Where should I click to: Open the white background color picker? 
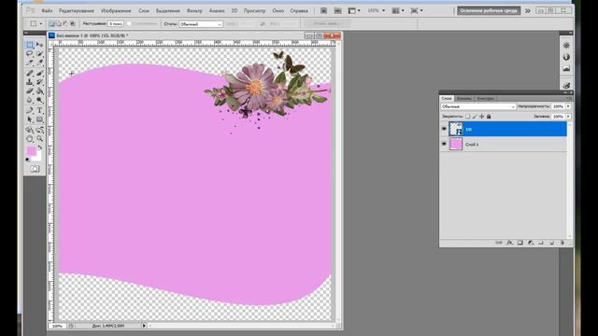[x=38, y=157]
